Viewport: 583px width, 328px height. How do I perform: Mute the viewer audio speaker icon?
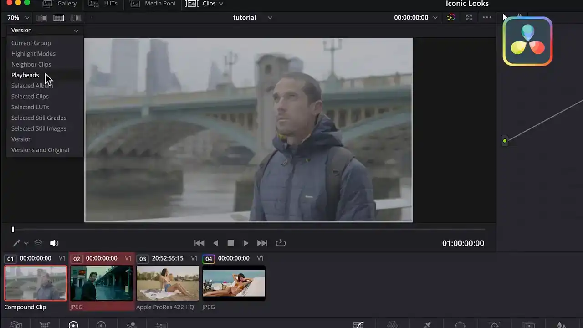[54, 243]
